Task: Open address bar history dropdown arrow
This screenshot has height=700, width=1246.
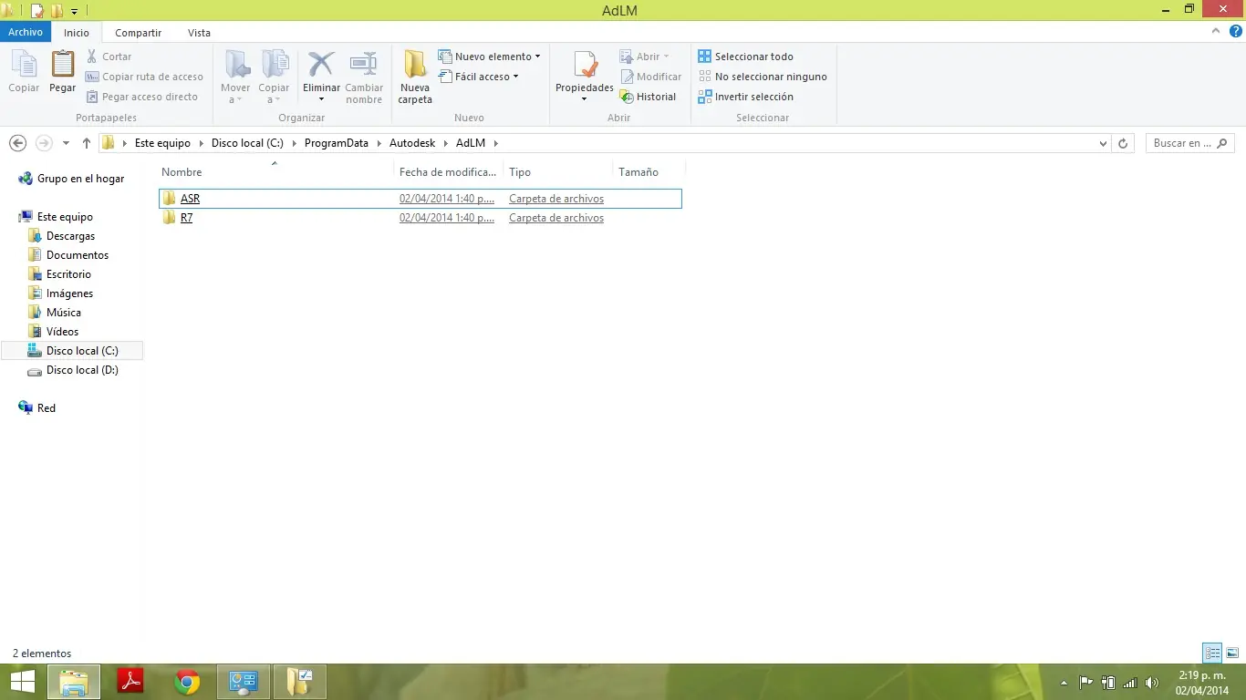Action: pyautogui.click(x=1103, y=143)
